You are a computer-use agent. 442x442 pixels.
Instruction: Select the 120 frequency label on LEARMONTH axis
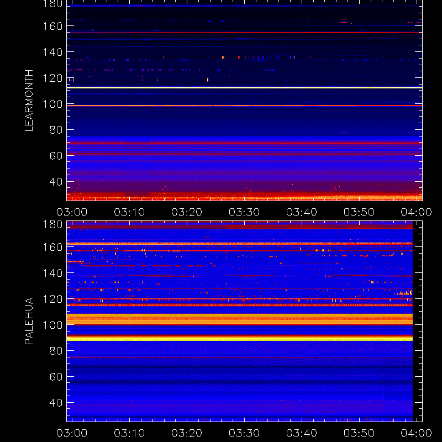[x=52, y=78]
